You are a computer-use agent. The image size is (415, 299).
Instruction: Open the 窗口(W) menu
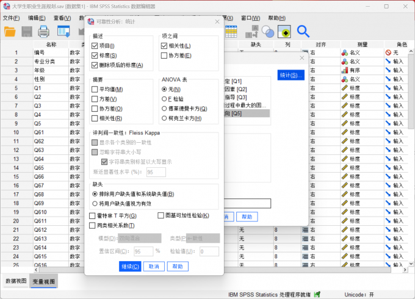tap(250, 18)
